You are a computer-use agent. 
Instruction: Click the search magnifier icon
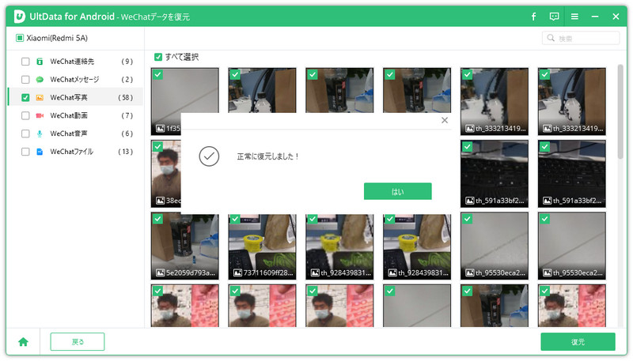coord(551,38)
